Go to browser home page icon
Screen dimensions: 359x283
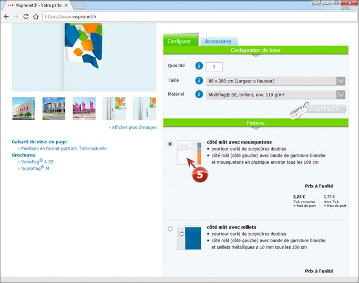[36, 16]
